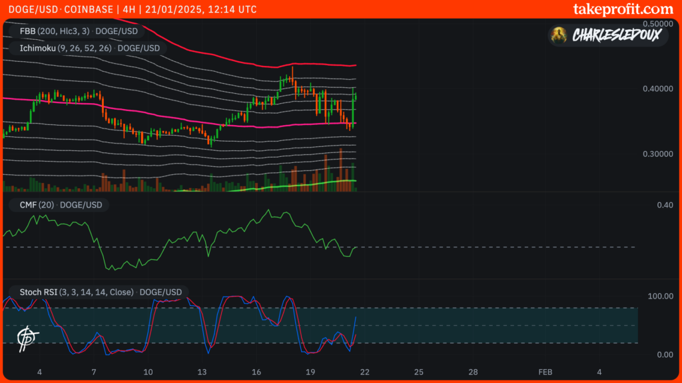The width and height of the screenshot is (682, 383).
Task: Select the FEB marker on time axis
Action: click(545, 371)
